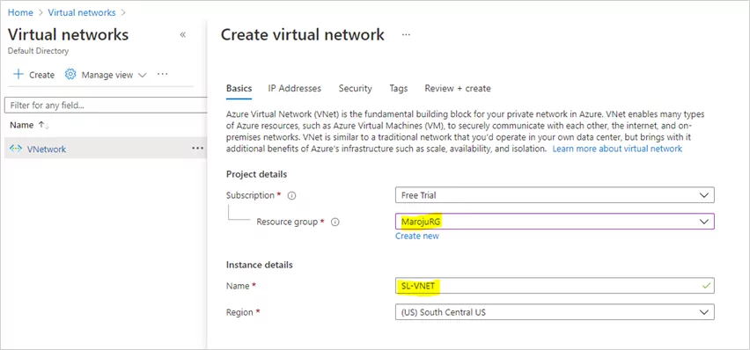Sort by Name column arrows

click(x=44, y=125)
